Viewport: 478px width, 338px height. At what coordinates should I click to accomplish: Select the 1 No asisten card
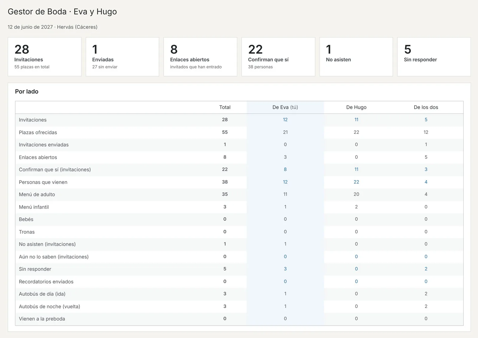[x=356, y=57]
